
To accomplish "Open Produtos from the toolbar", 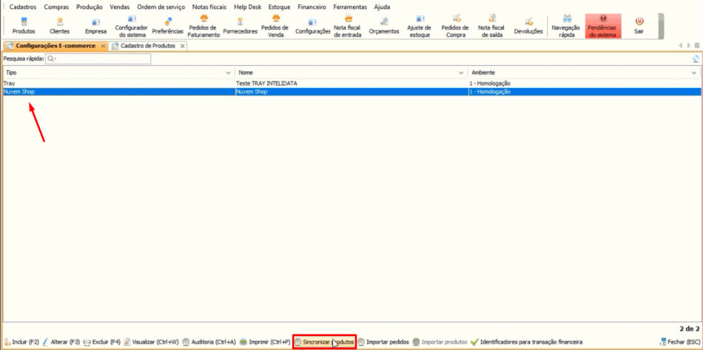I will (x=24, y=26).
